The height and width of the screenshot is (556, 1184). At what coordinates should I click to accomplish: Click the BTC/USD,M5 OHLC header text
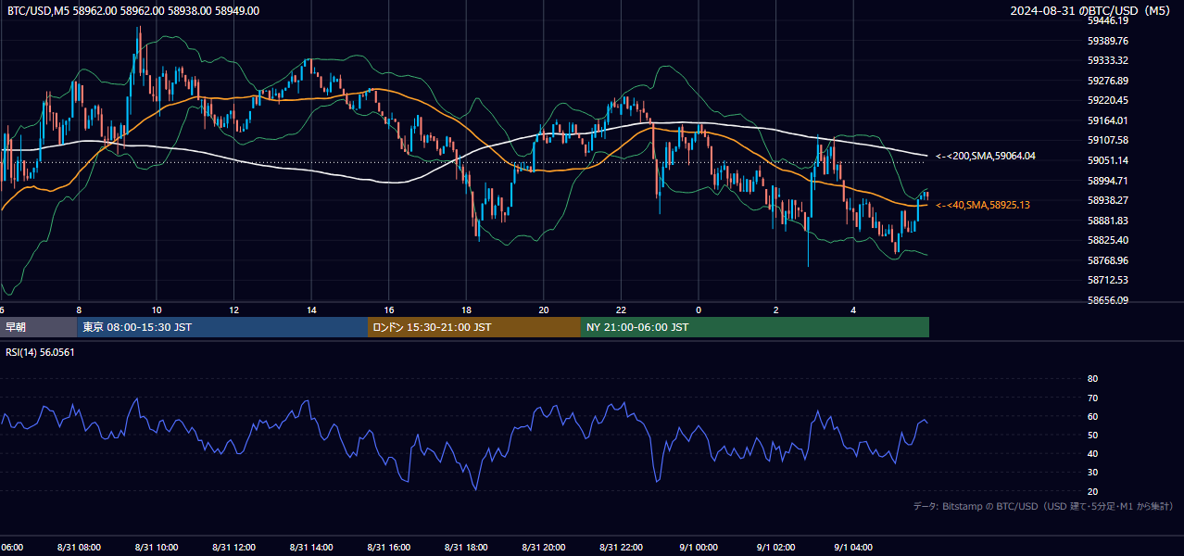pyautogui.click(x=133, y=11)
